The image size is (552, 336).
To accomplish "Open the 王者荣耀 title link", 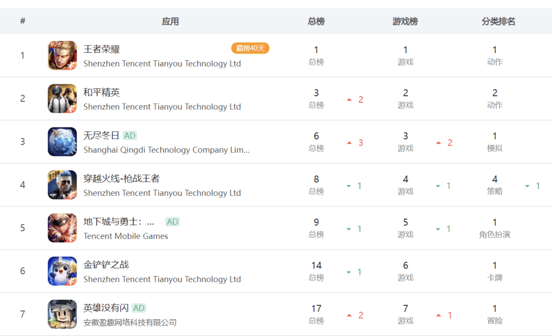I will coord(101,49).
